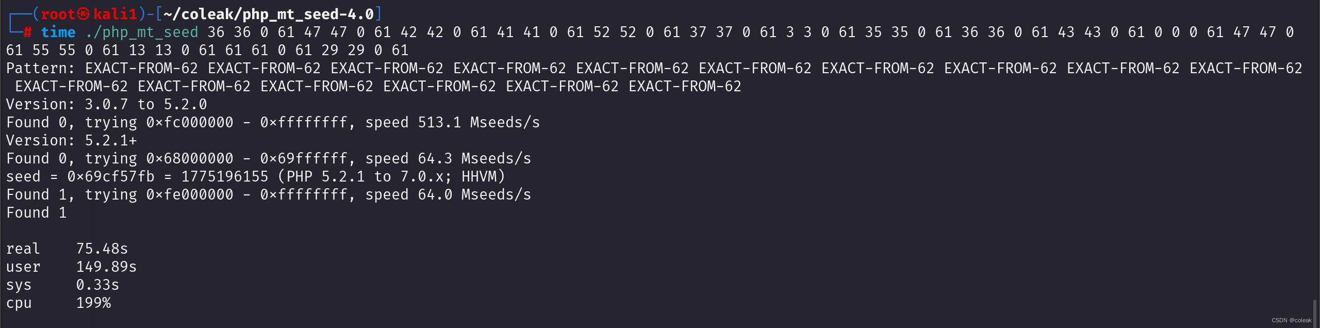
Task: Click the sys time value 0.33s
Action: click(97, 285)
